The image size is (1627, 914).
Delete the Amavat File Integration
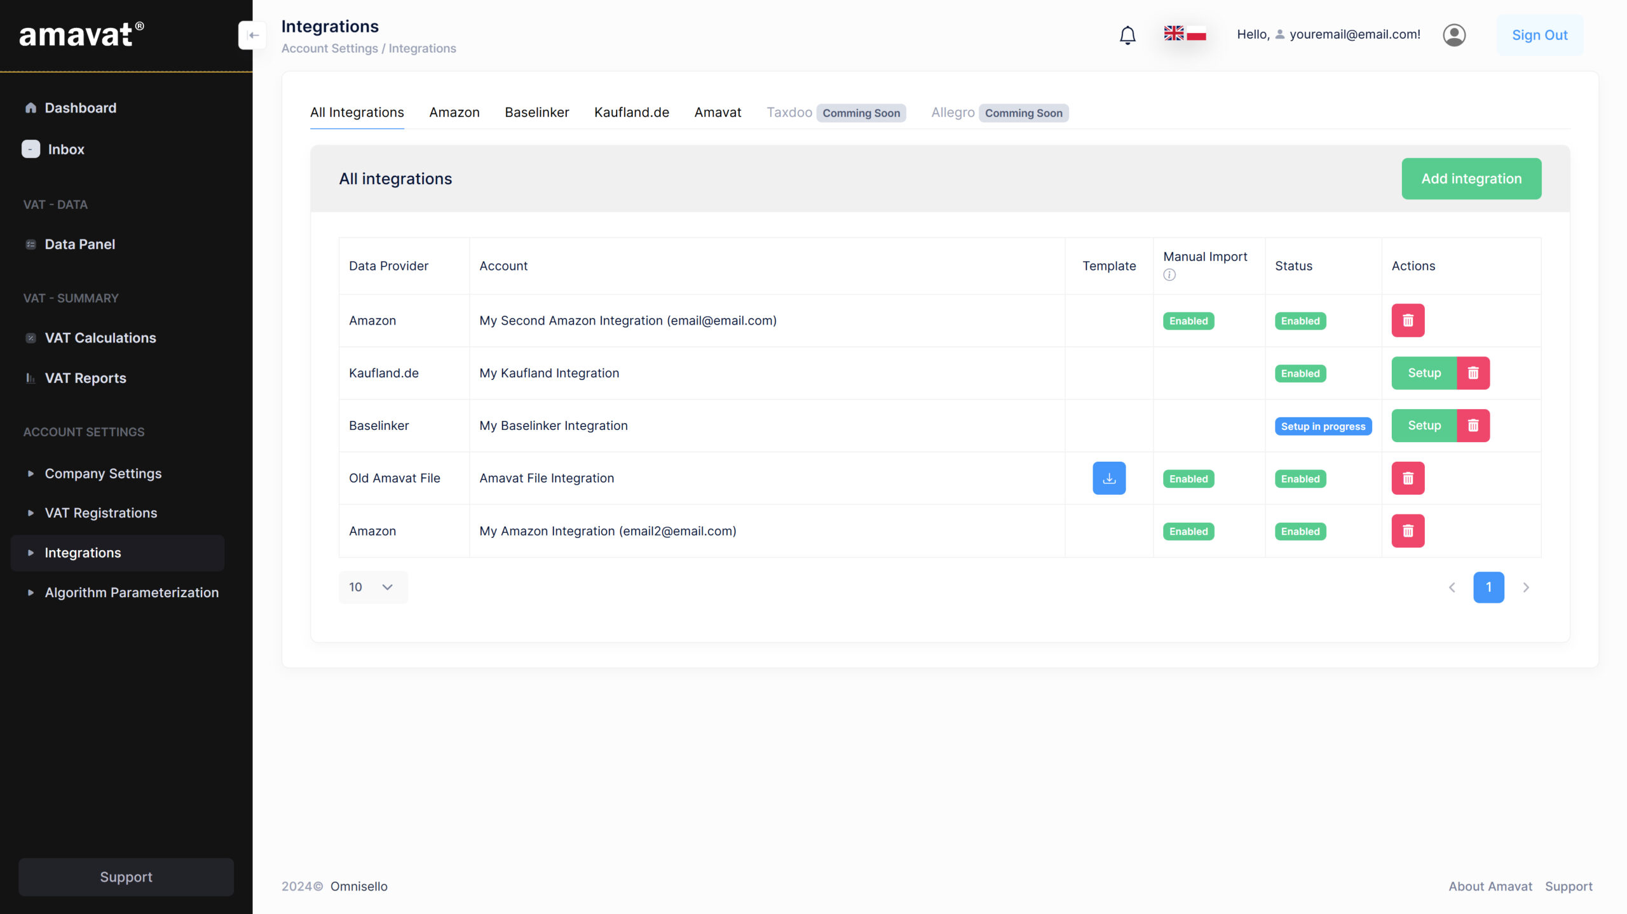[x=1408, y=478]
